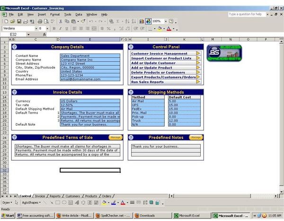Apply Line Color in drawing toolbar
Image resolution: width=284 pixels, height=221 pixels.
(x=114, y=203)
